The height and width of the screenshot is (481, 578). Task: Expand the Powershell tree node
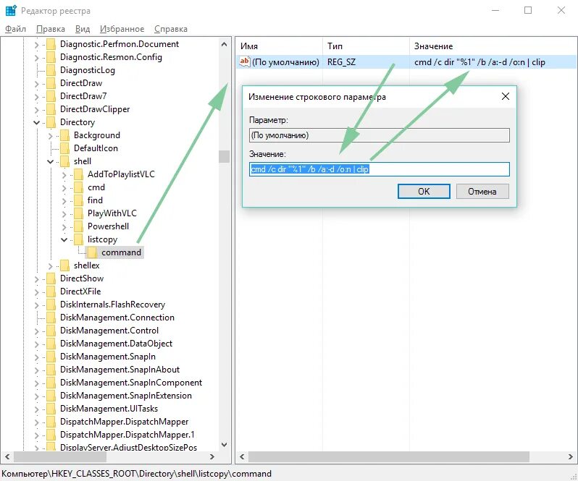pos(64,227)
